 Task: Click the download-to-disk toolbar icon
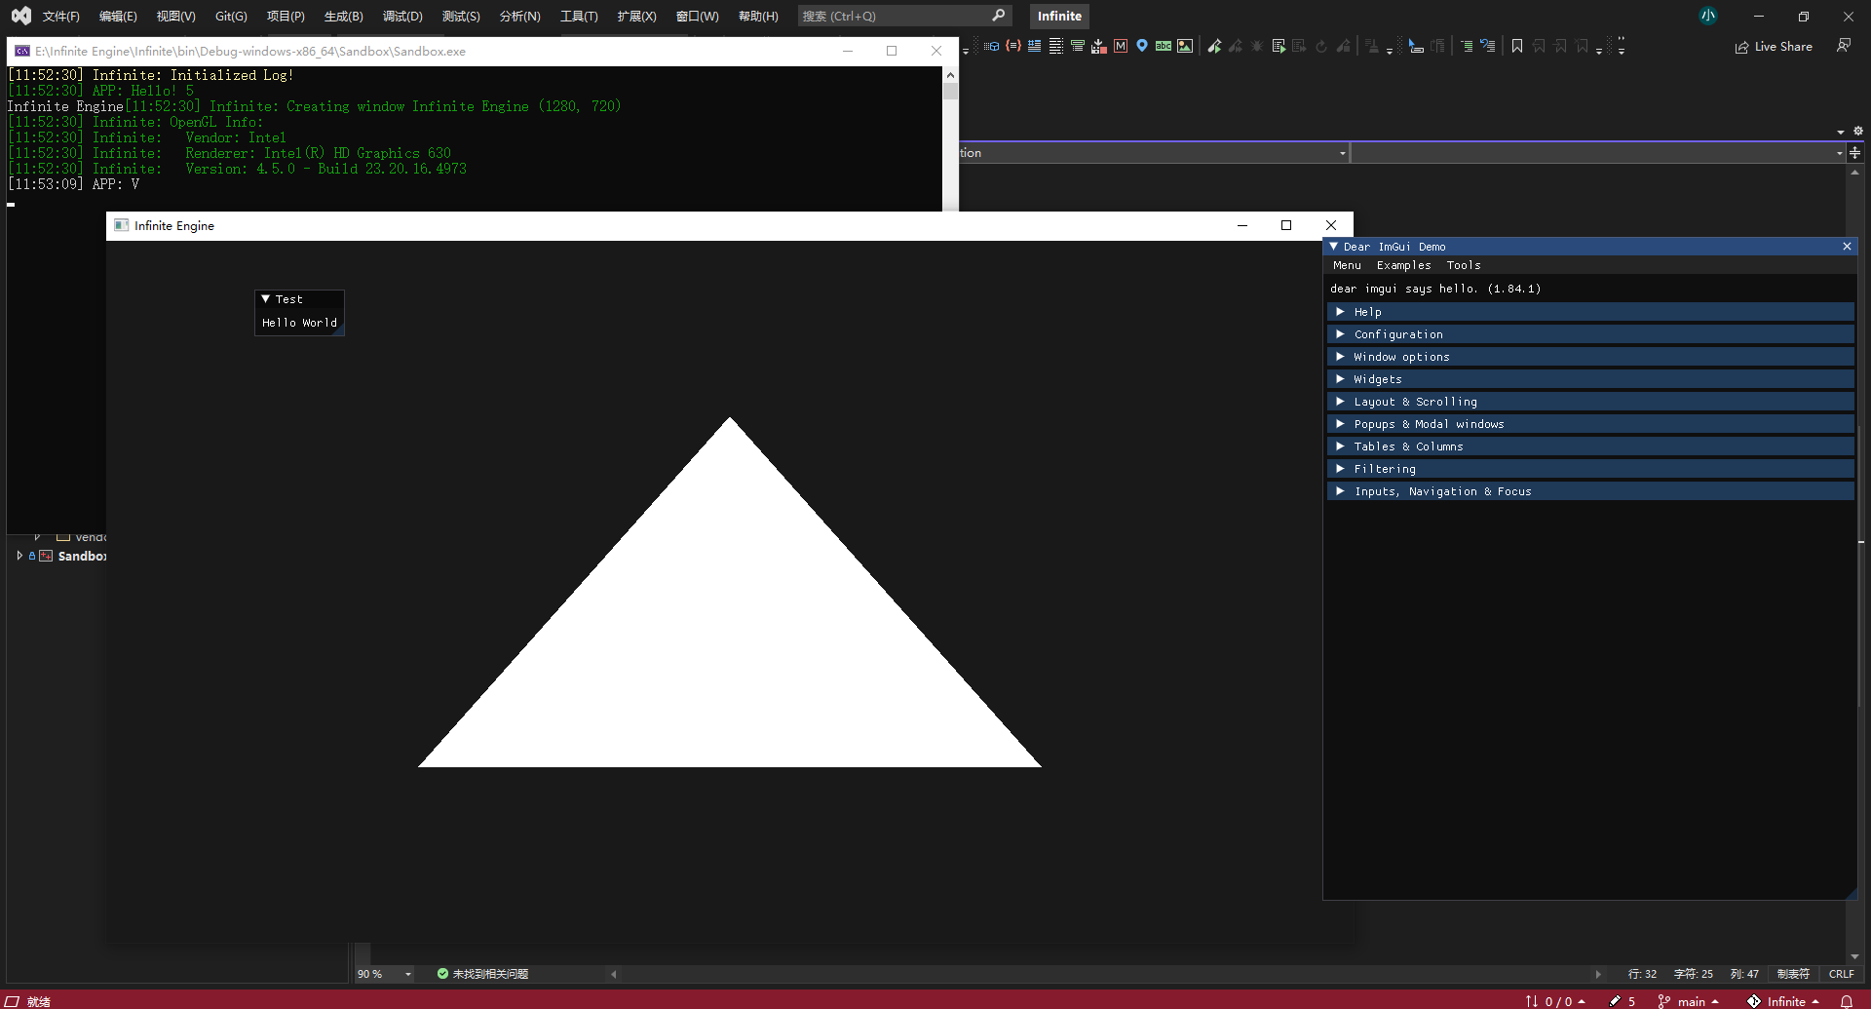[1099, 46]
